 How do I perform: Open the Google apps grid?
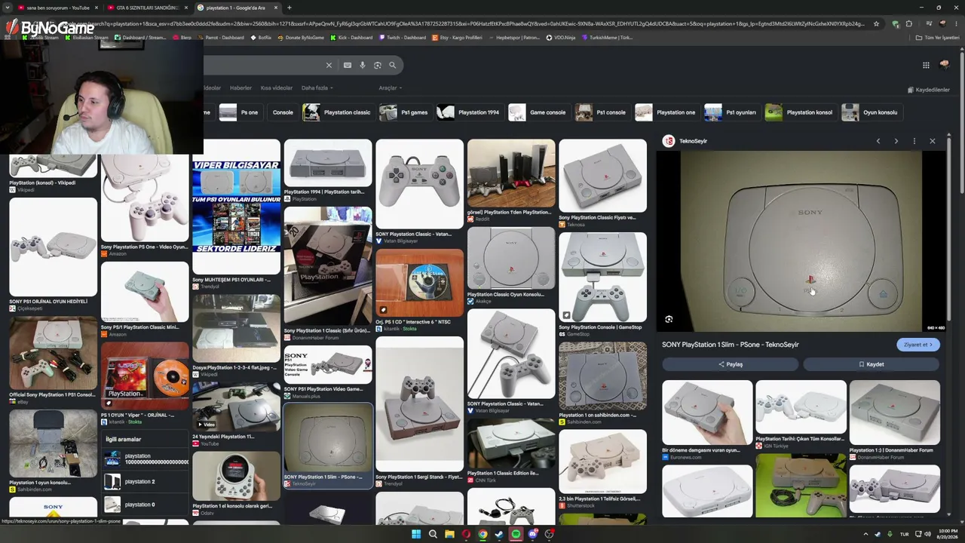coord(926,65)
